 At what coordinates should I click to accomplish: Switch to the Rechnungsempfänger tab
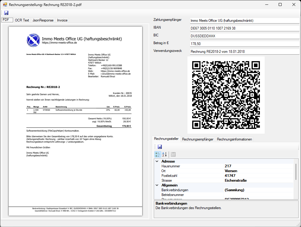click(198, 139)
